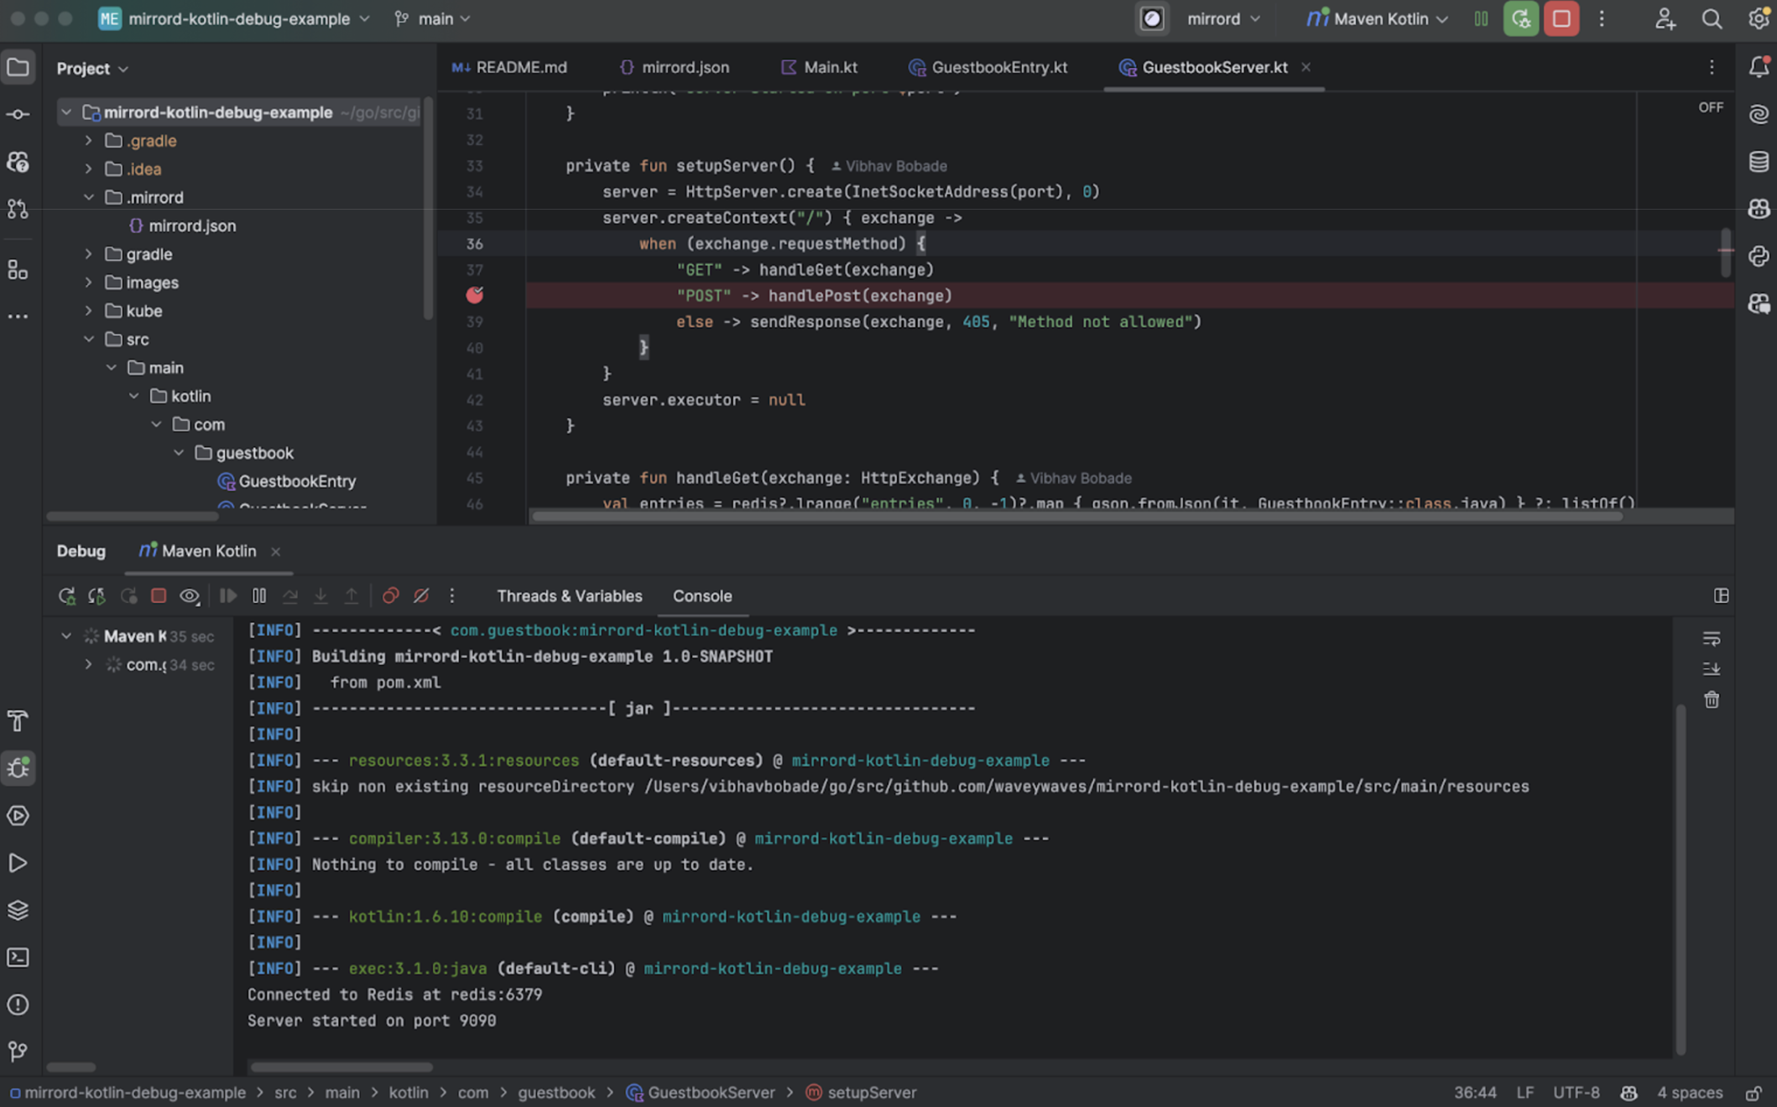Image resolution: width=1777 pixels, height=1107 pixels.
Task: Open the Terminal tool window
Action: 18,957
